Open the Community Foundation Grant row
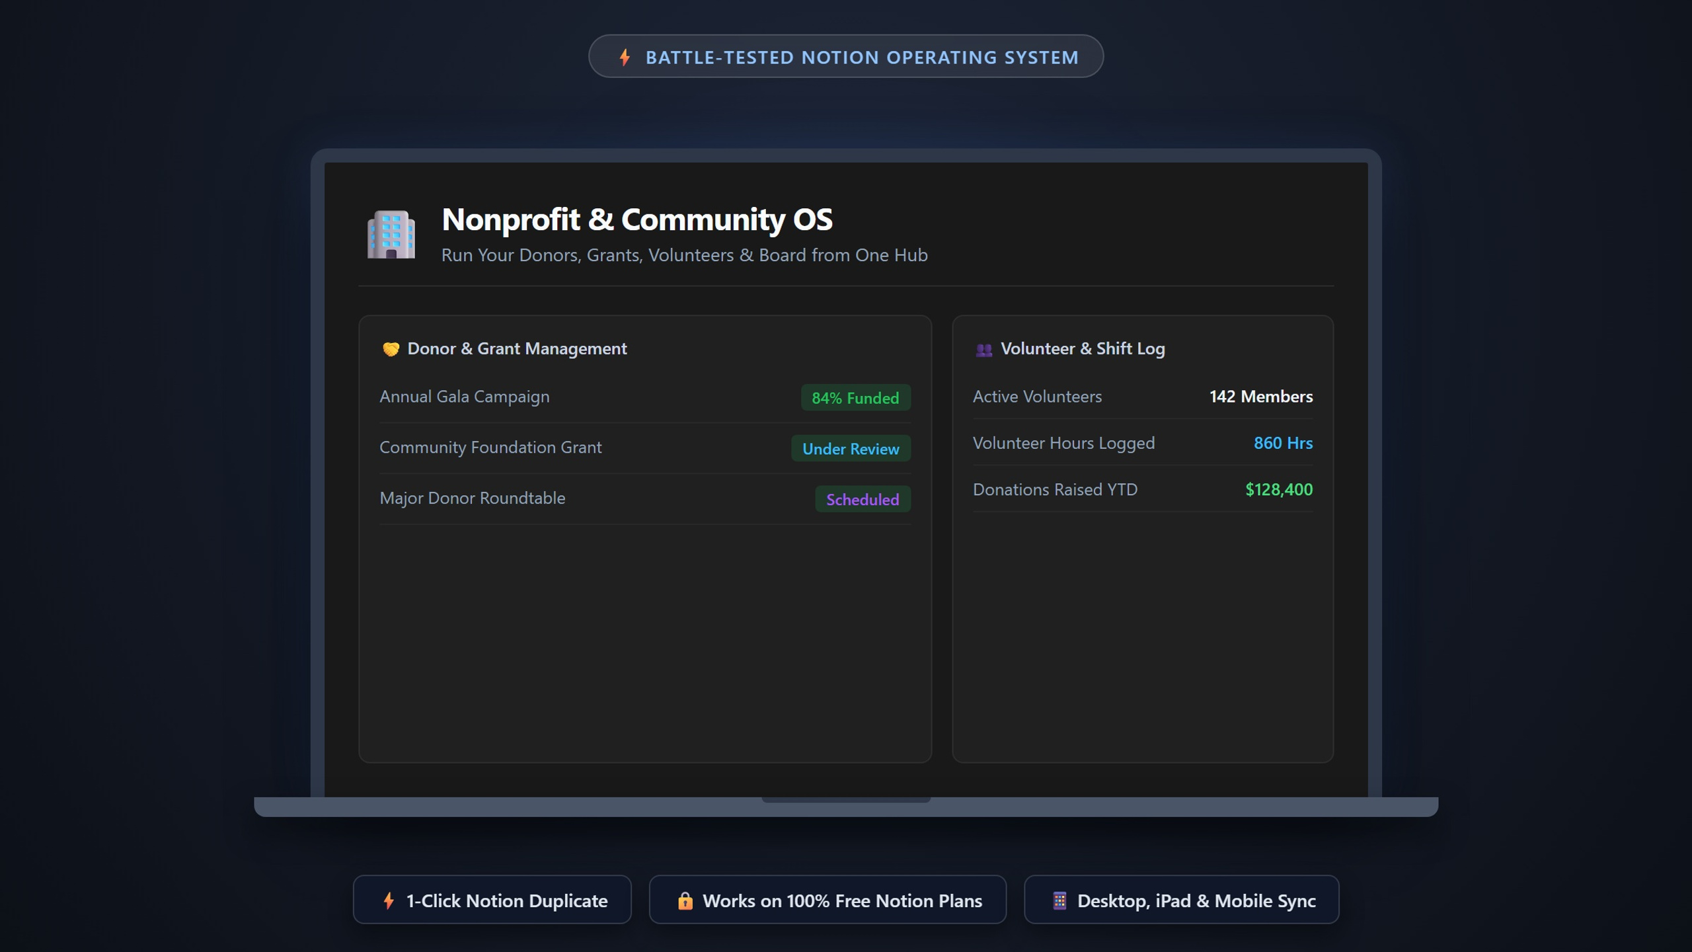 [645, 448]
